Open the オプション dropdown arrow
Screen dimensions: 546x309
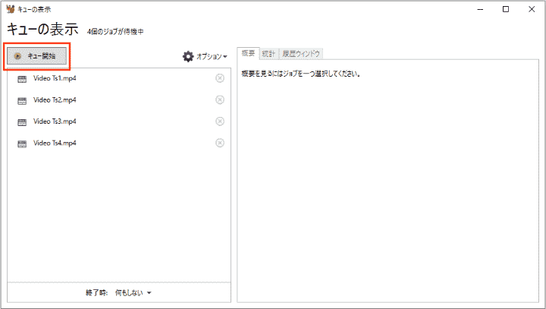[x=224, y=57]
